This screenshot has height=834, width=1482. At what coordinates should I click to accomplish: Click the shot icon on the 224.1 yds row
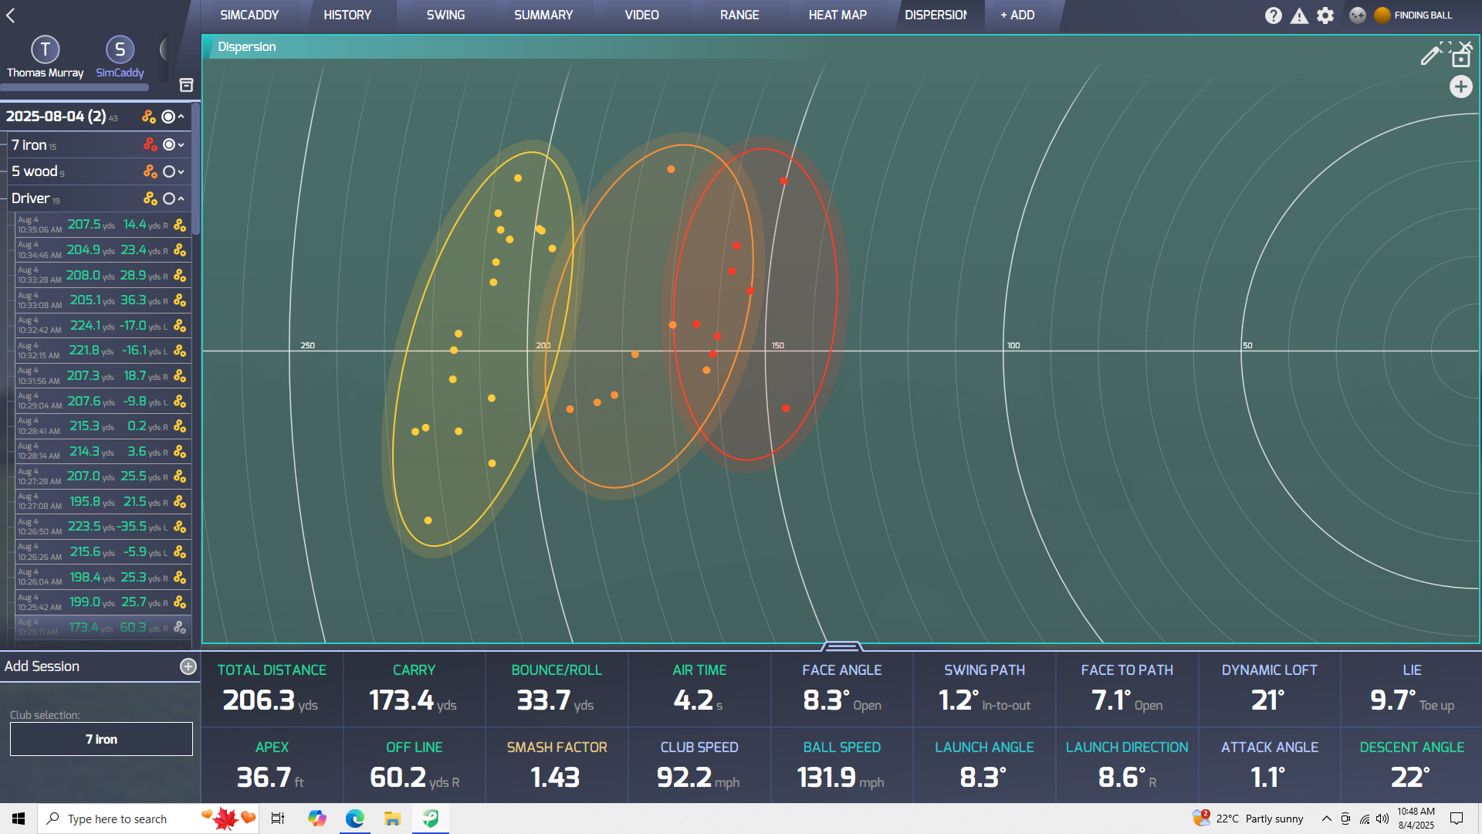coord(180,326)
